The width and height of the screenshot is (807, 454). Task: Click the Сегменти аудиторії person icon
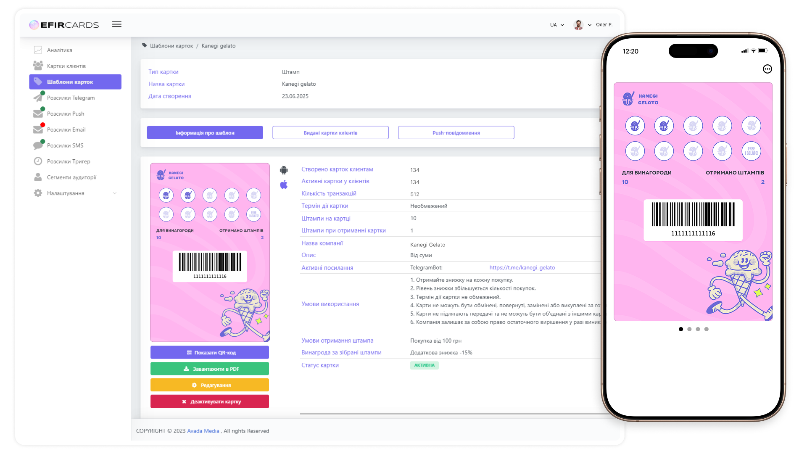point(38,177)
